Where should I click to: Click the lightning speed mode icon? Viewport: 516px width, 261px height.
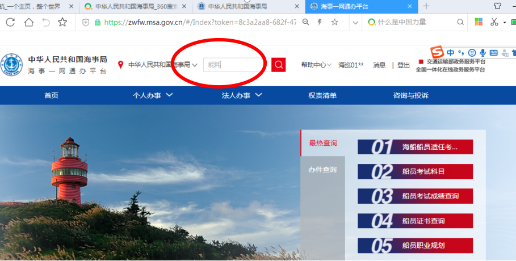pos(320,22)
